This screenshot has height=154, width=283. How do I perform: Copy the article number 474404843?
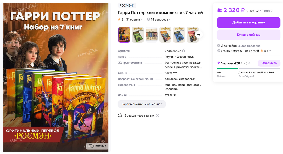coord(184,51)
